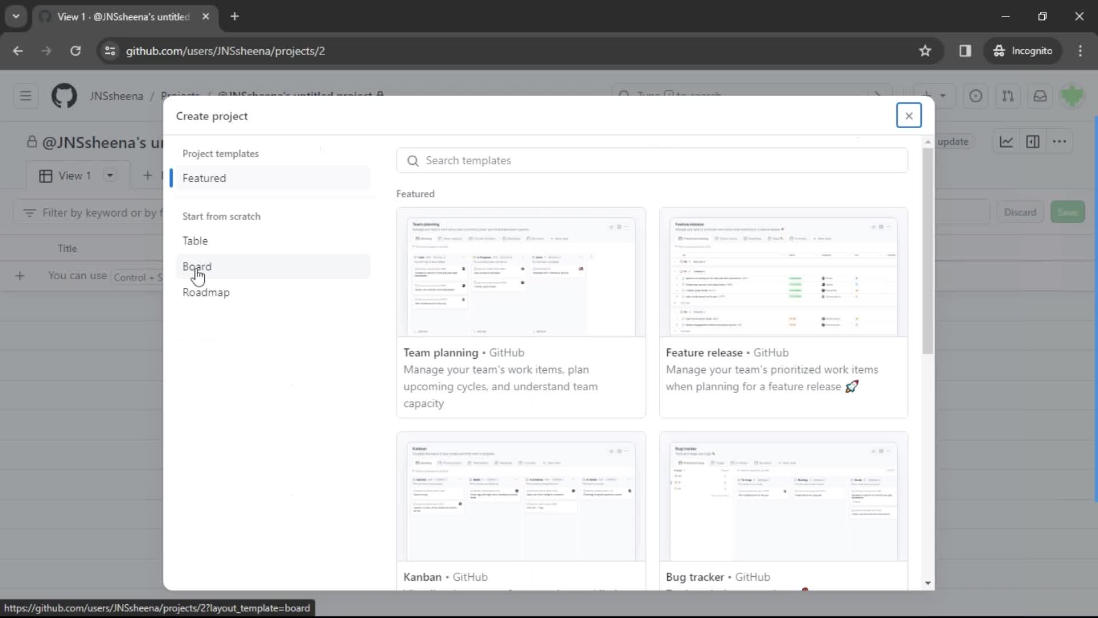This screenshot has height=618, width=1098.
Task: Click the search templates input field
Action: (653, 160)
